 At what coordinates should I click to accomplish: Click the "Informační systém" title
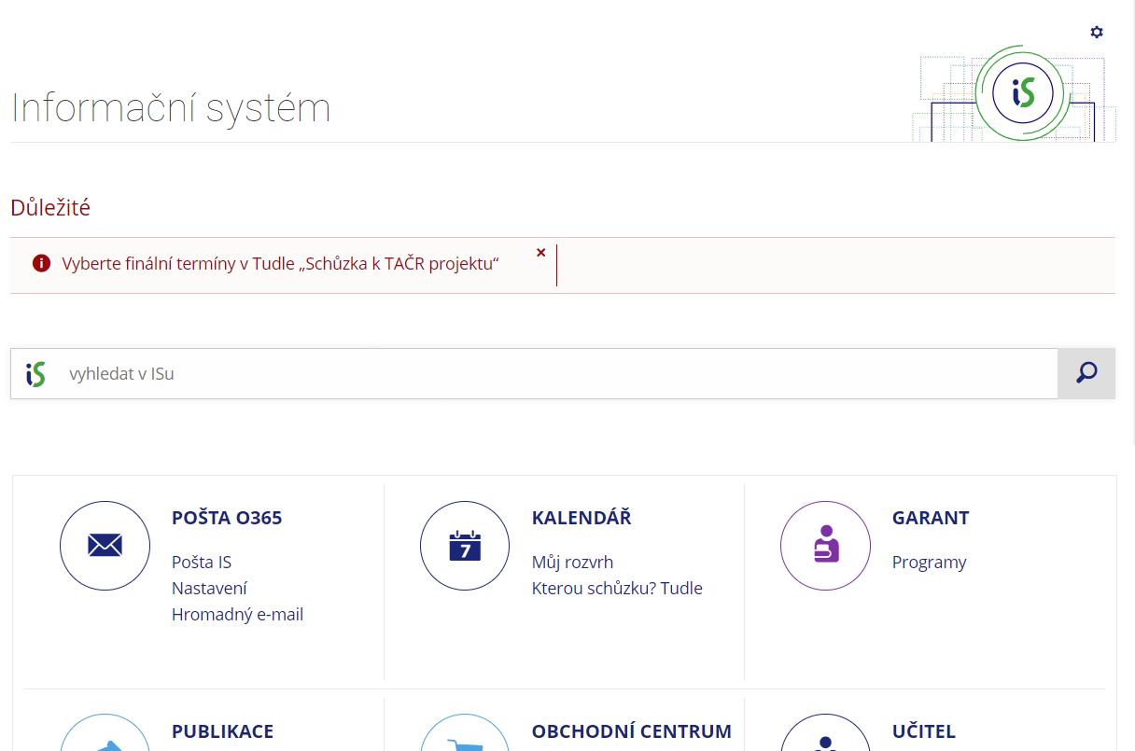[x=171, y=108]
